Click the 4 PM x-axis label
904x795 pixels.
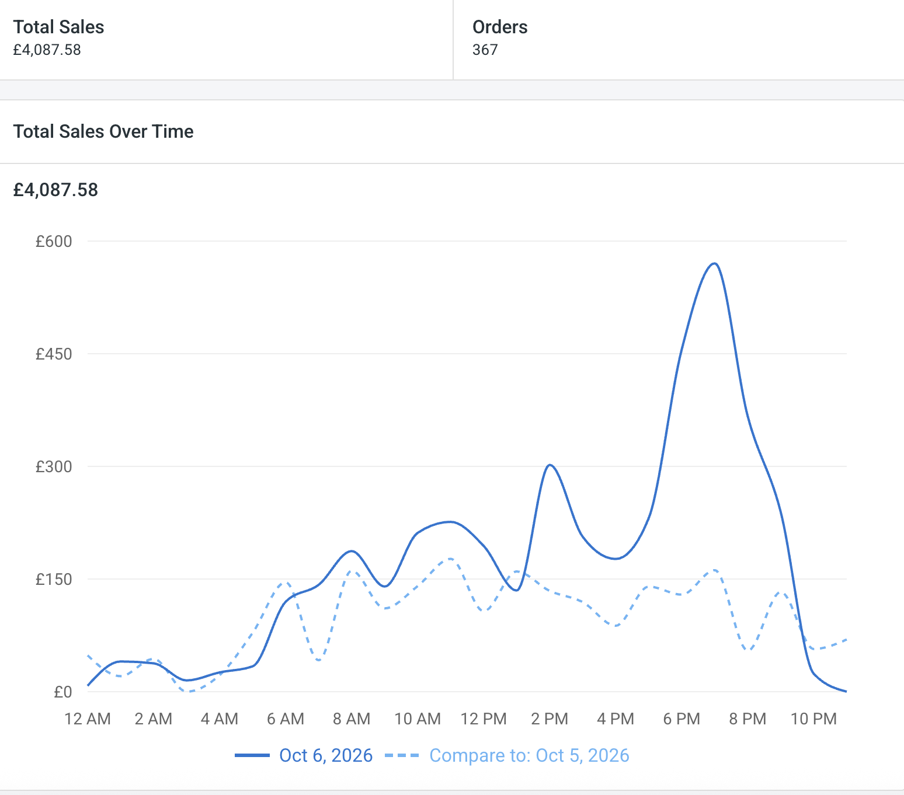(616, 719)
